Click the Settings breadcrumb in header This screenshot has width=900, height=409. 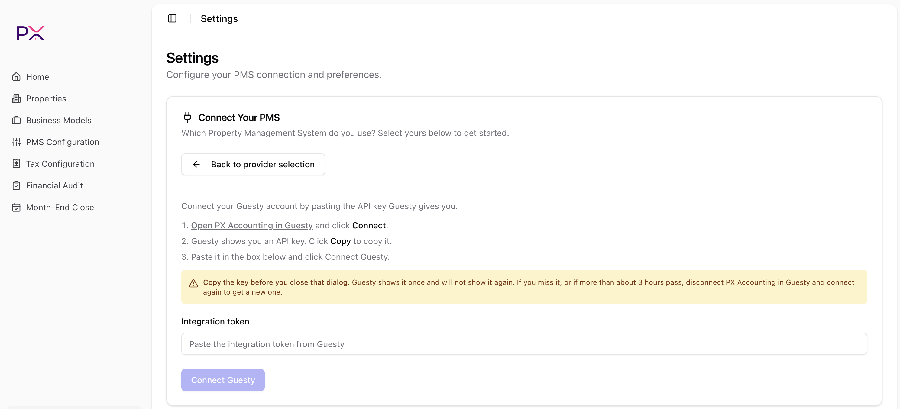point(219,18)
